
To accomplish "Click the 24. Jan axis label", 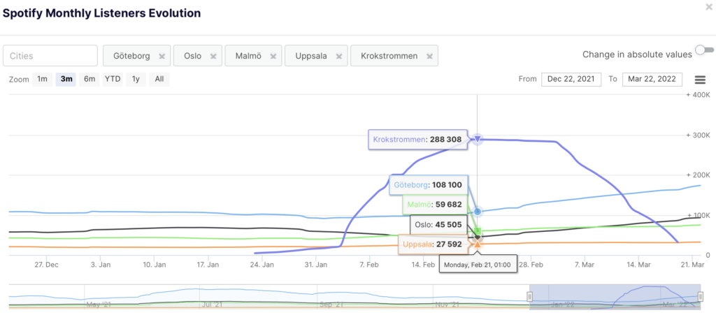I will click(x=262, y=265).
